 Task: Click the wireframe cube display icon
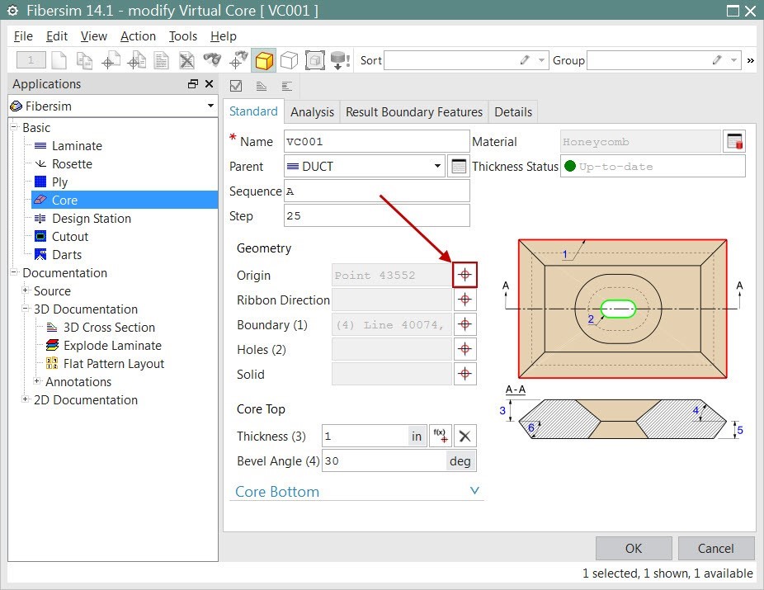click(x=288, y=59)
